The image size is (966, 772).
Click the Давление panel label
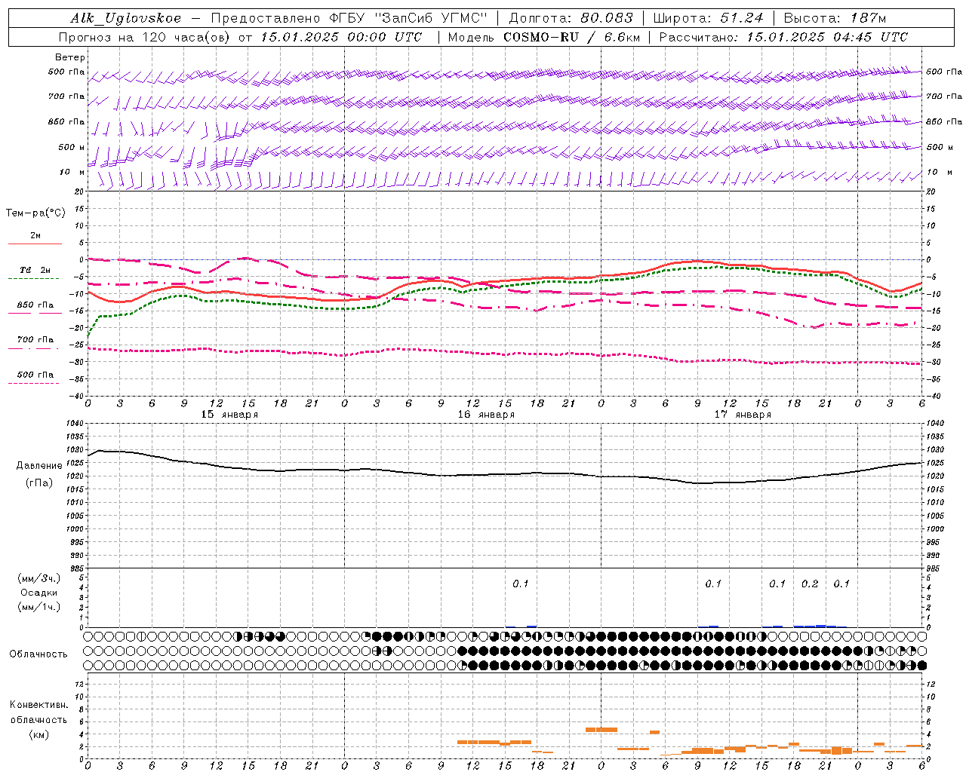click(39, 466)
